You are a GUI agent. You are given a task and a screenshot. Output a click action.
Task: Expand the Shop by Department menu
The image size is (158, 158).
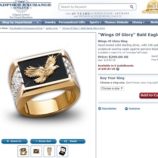coord(21,22)
